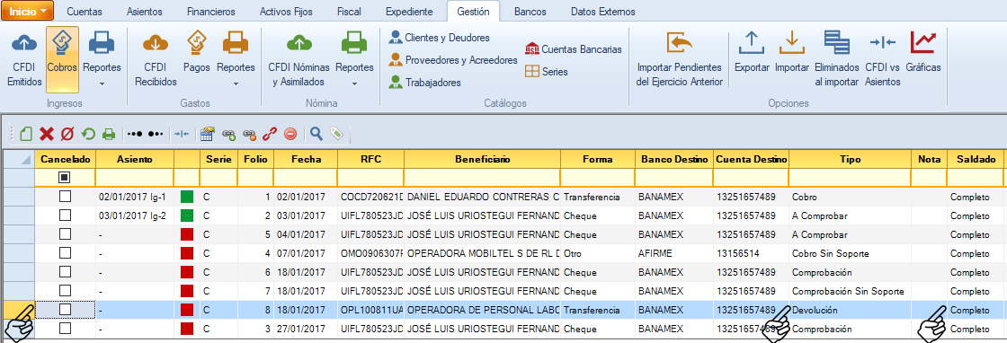Open the Trabajadores catalog
Viewport: 1007px width, 343px height.
coord(424,82)
